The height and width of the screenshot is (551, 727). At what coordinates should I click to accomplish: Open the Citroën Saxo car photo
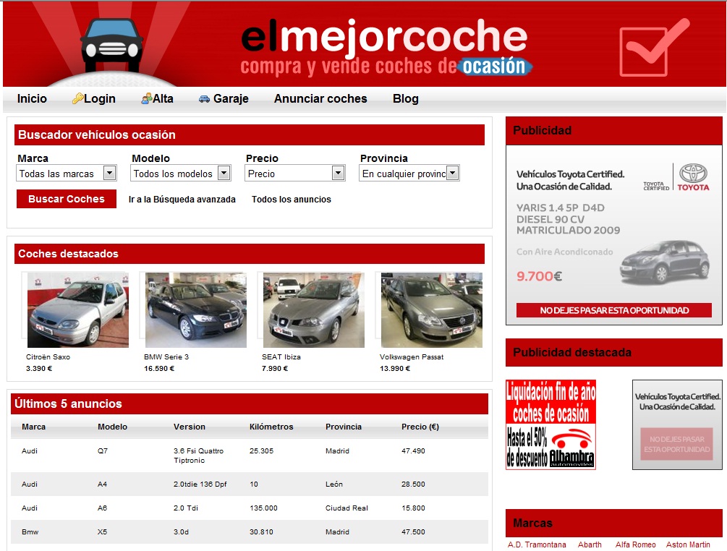coord(78,309)
